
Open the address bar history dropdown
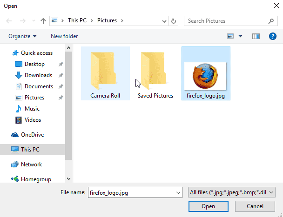coord(164,21)
